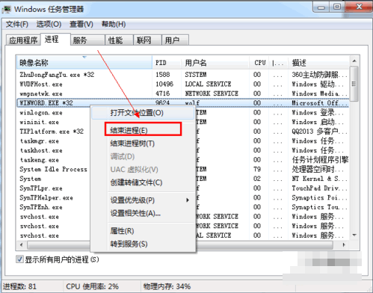
Task: Click the 360主动防御服 description cell
Action: [x=319, y=75]
